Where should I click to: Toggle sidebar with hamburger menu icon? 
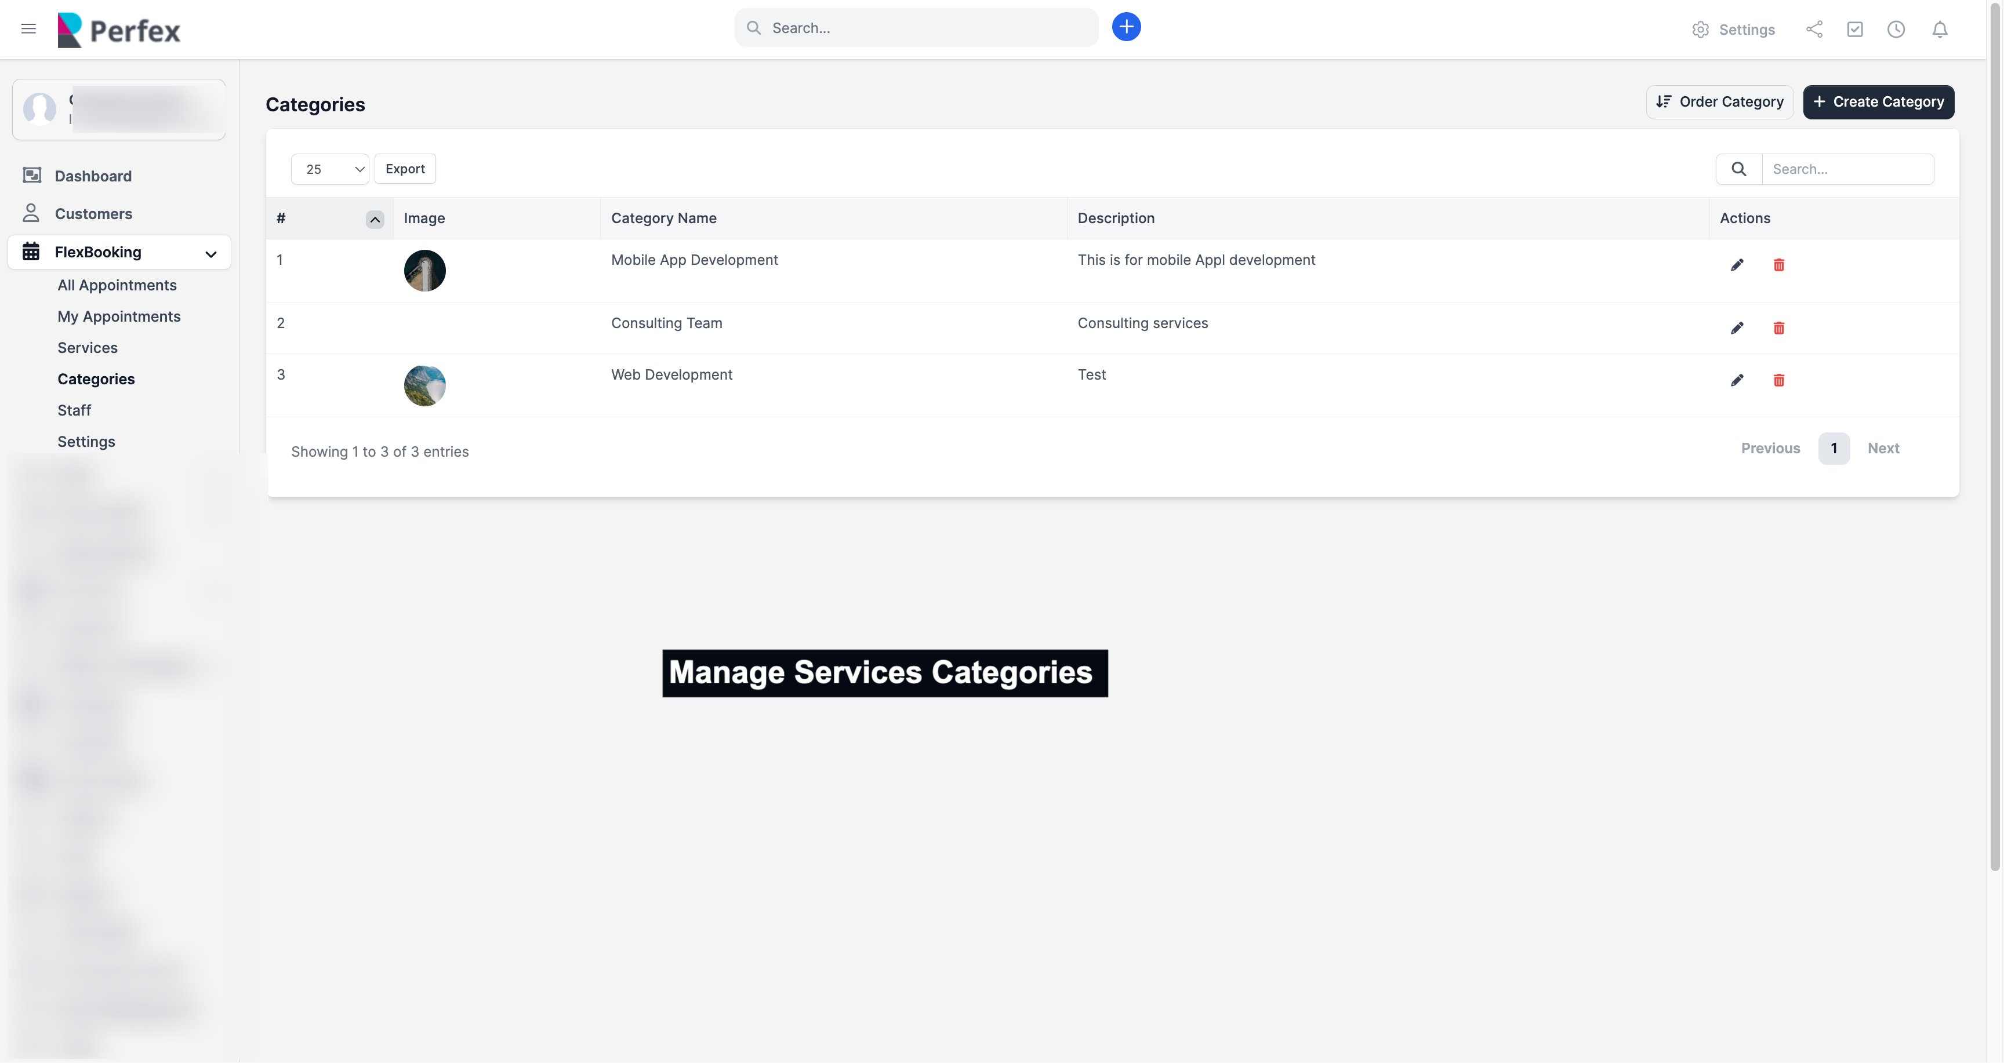(29, 30)
